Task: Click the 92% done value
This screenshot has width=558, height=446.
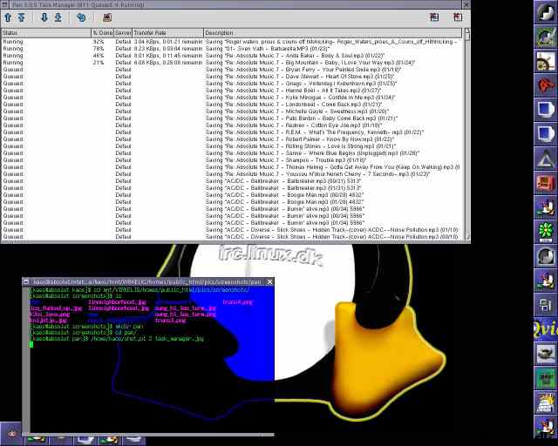Action: point(99,42)
